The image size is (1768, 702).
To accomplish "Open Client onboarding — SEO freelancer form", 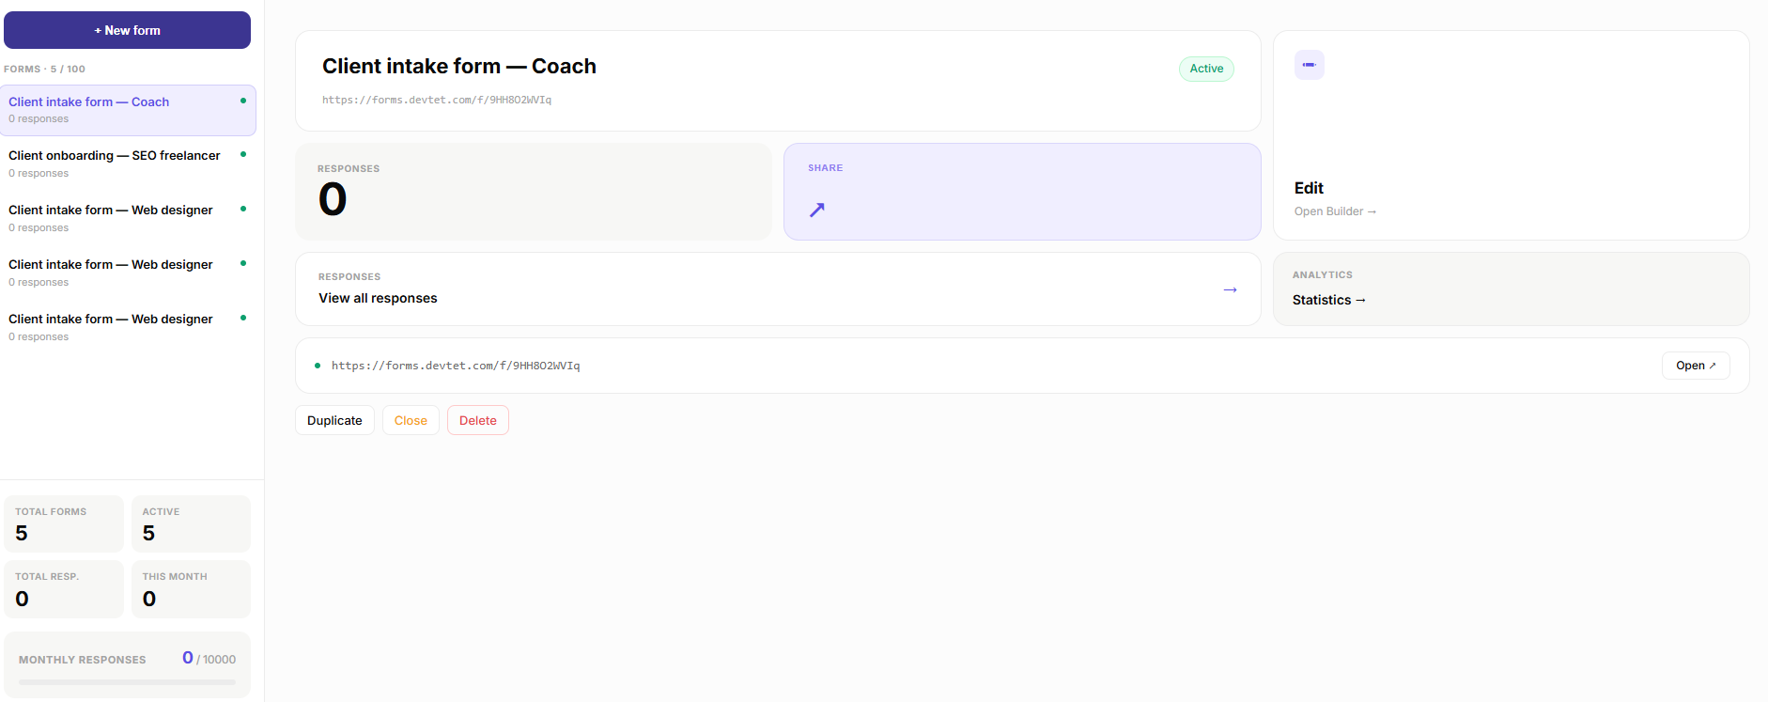I will pyautogui.click(x=127, y=164).
